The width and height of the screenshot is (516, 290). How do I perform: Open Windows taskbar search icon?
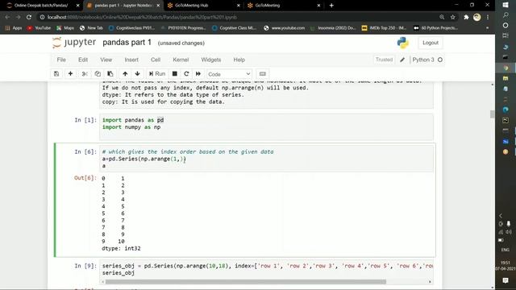pos(506,15)
